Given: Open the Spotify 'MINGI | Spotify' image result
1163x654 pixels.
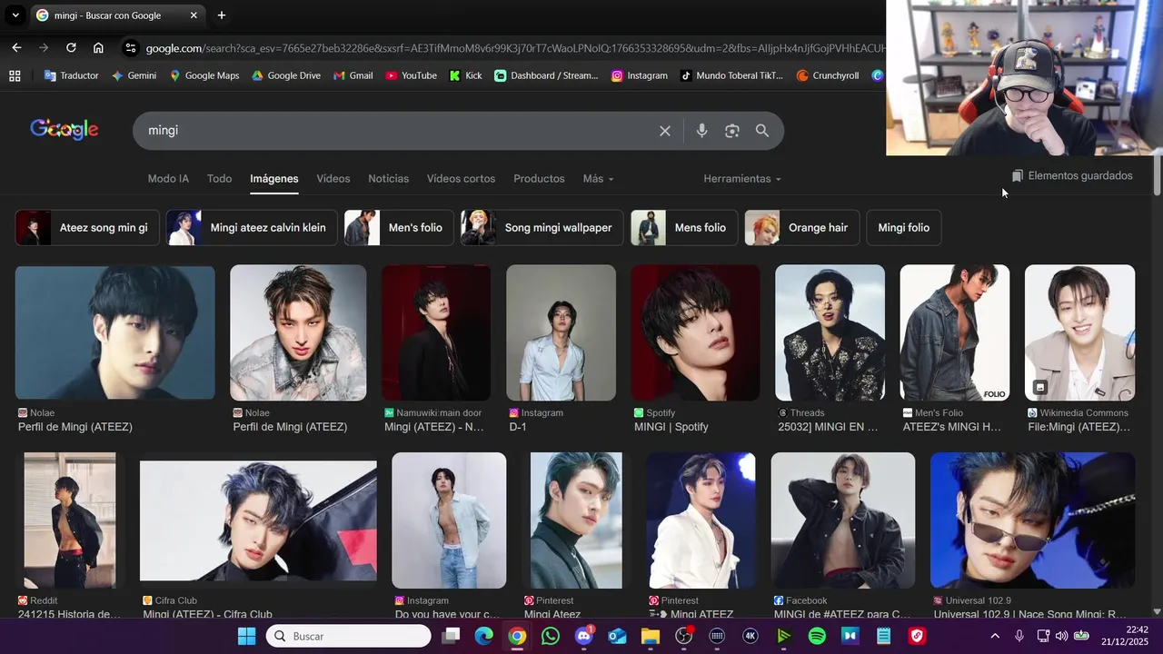Looking at the screenshot, I should click(x=695, y=332).
